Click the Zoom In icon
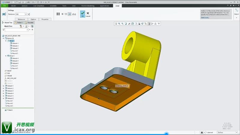The height and width of the screenshot is (135, 240). [119, 24]
